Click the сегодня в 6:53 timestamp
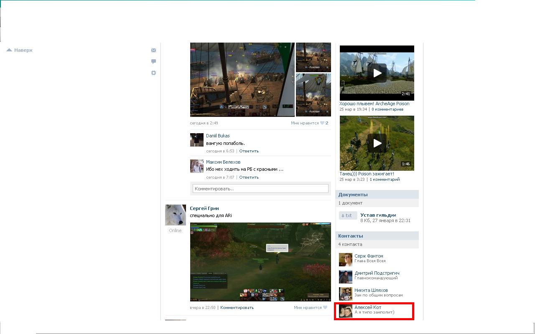The height and width of the screenshot is (334, 535). (220, 151)
